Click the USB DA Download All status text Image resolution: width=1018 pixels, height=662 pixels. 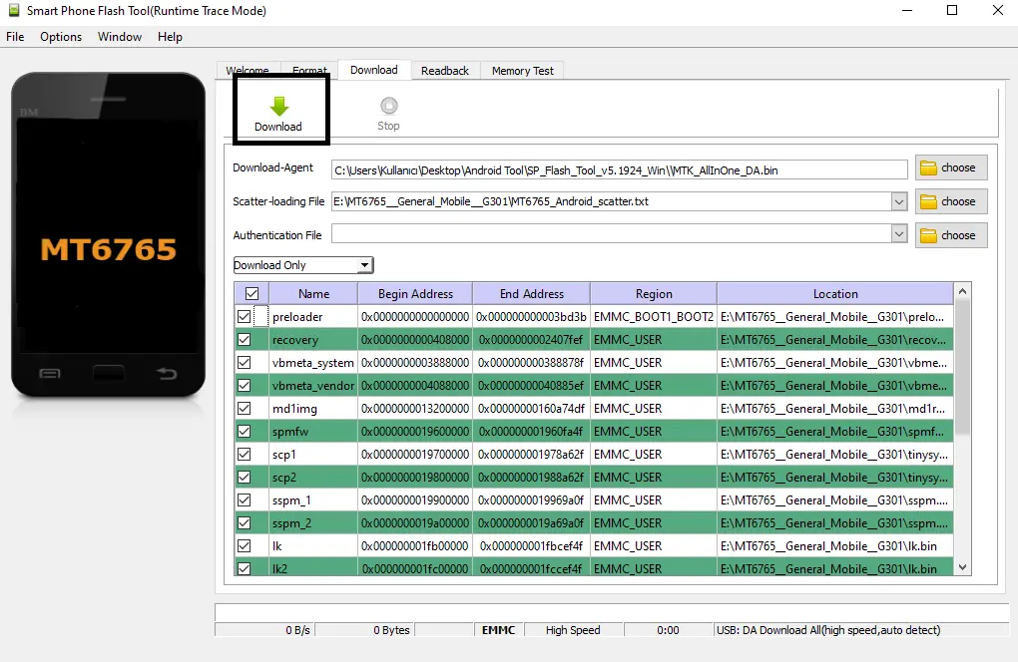tap(828, 629)
